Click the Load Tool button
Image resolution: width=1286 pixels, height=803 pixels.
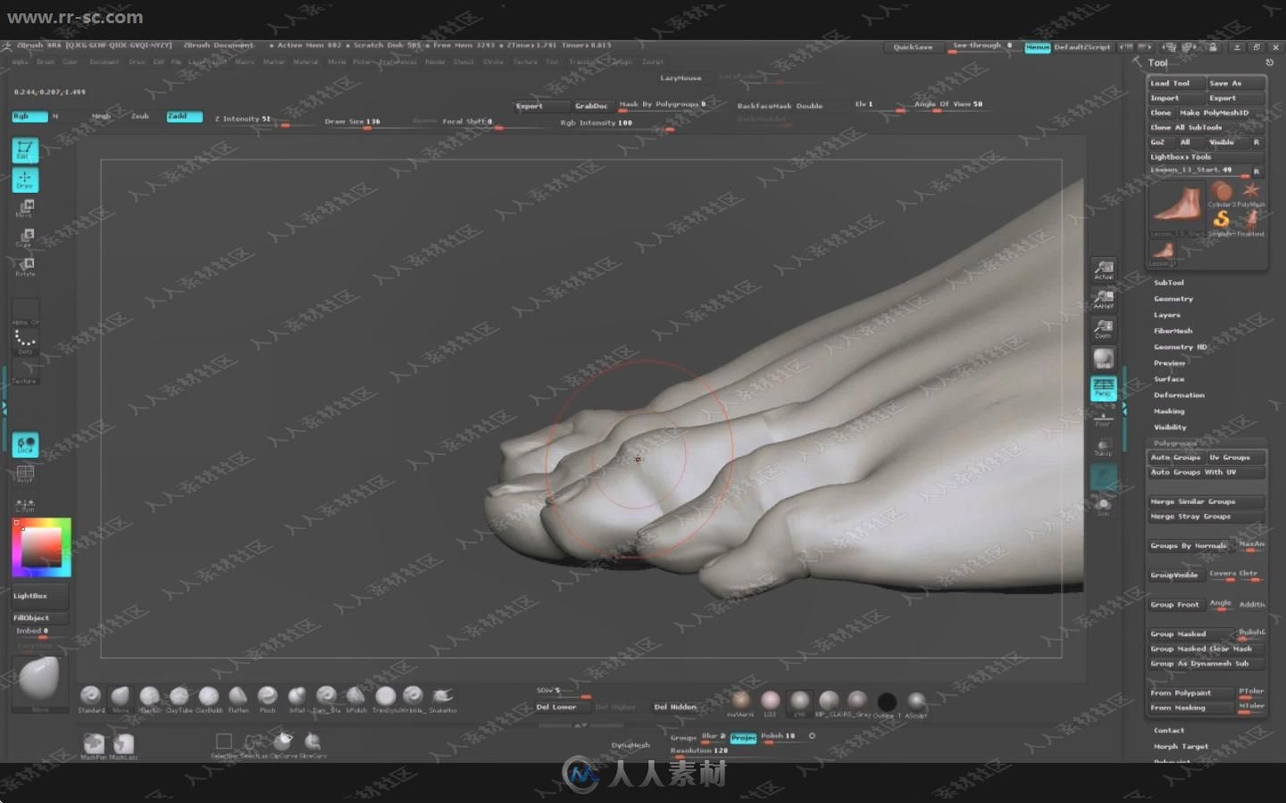[x=1176, y=83]
